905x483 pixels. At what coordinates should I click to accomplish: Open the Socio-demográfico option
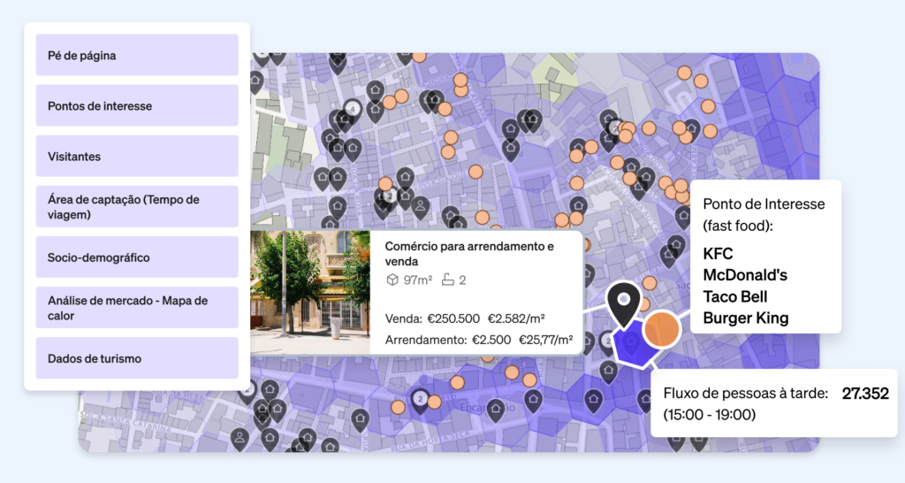click(x=137, y=257)
